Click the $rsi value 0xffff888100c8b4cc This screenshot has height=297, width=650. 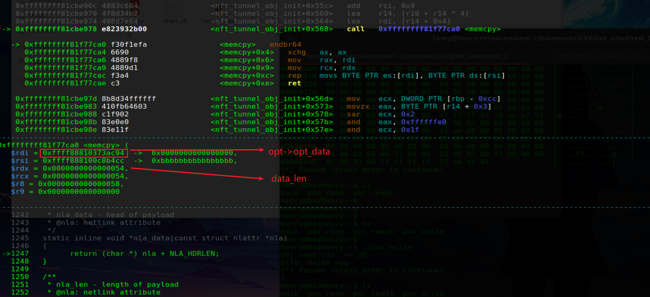[83, 161]
